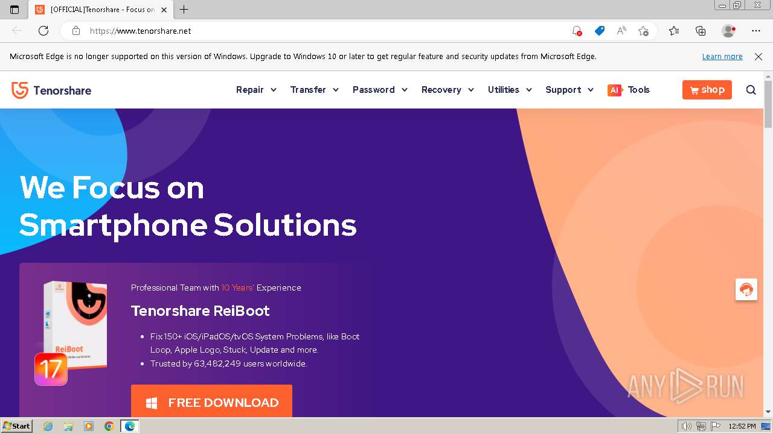Screen dimensions: 773x434
Task: Expand the Transfer menu
Action: pyautogui.click(x=314, y=90)
